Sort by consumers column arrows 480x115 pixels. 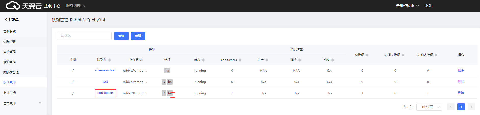coord(240,60)
